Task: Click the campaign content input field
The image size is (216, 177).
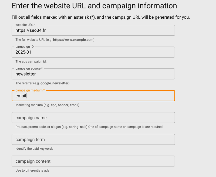Action: [x=93, y=161]
